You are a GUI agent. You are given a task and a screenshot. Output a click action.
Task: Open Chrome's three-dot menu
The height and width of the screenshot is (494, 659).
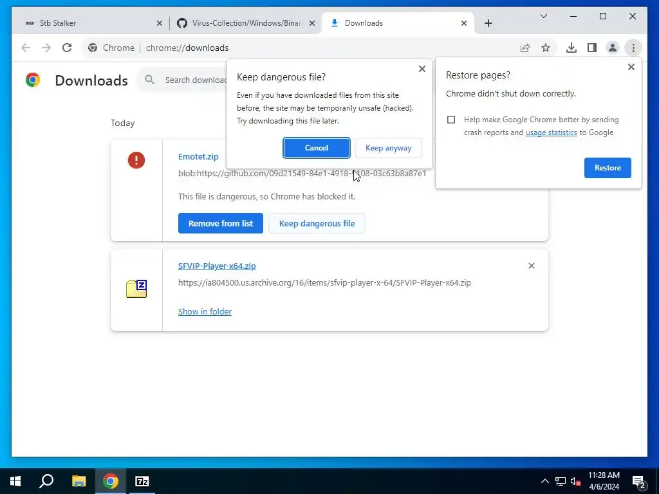pyautogui.click(x=633, y=48)
